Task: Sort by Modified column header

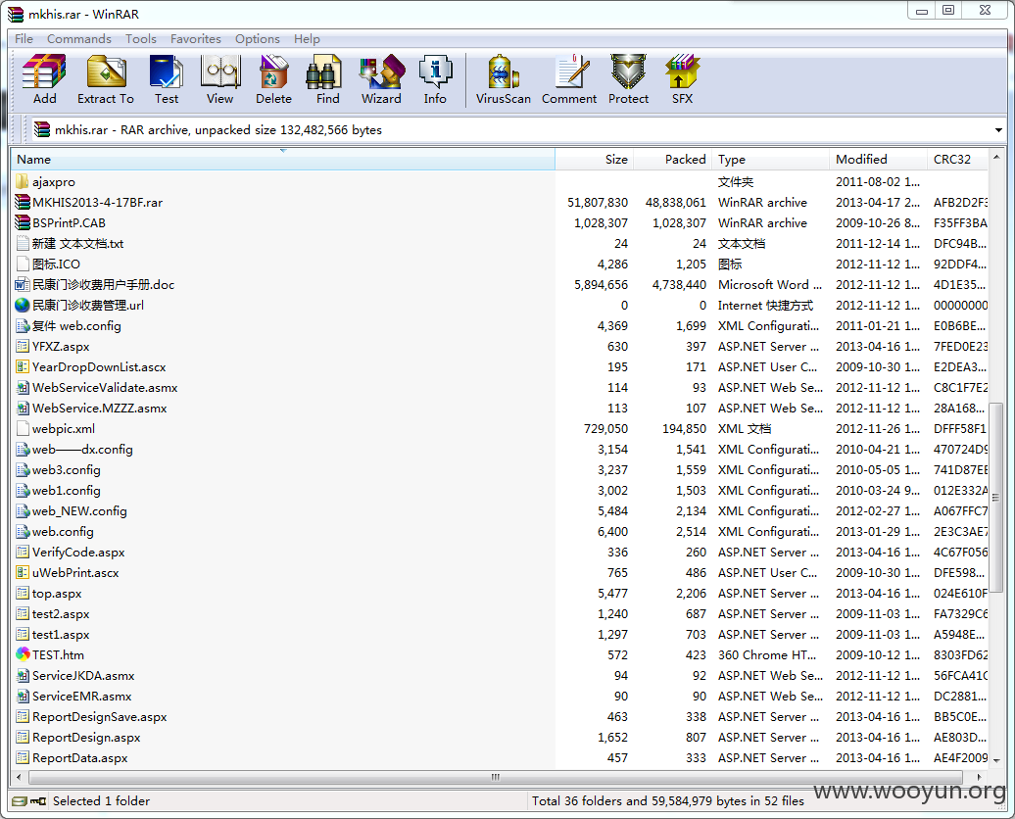Action: [877, 160]
